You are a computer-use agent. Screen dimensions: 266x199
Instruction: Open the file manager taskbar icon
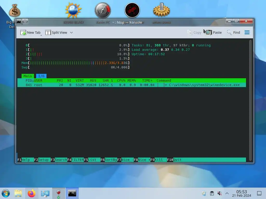pyautogui.click(x=18, y=193)
